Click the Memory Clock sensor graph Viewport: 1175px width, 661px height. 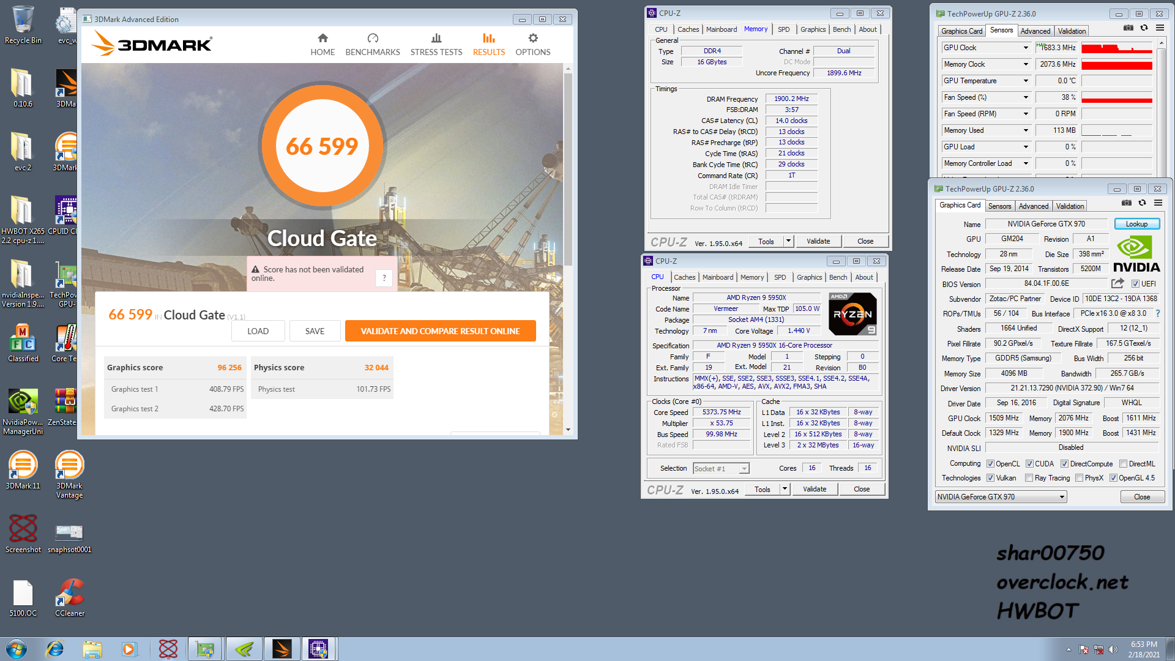point(1116,64)
